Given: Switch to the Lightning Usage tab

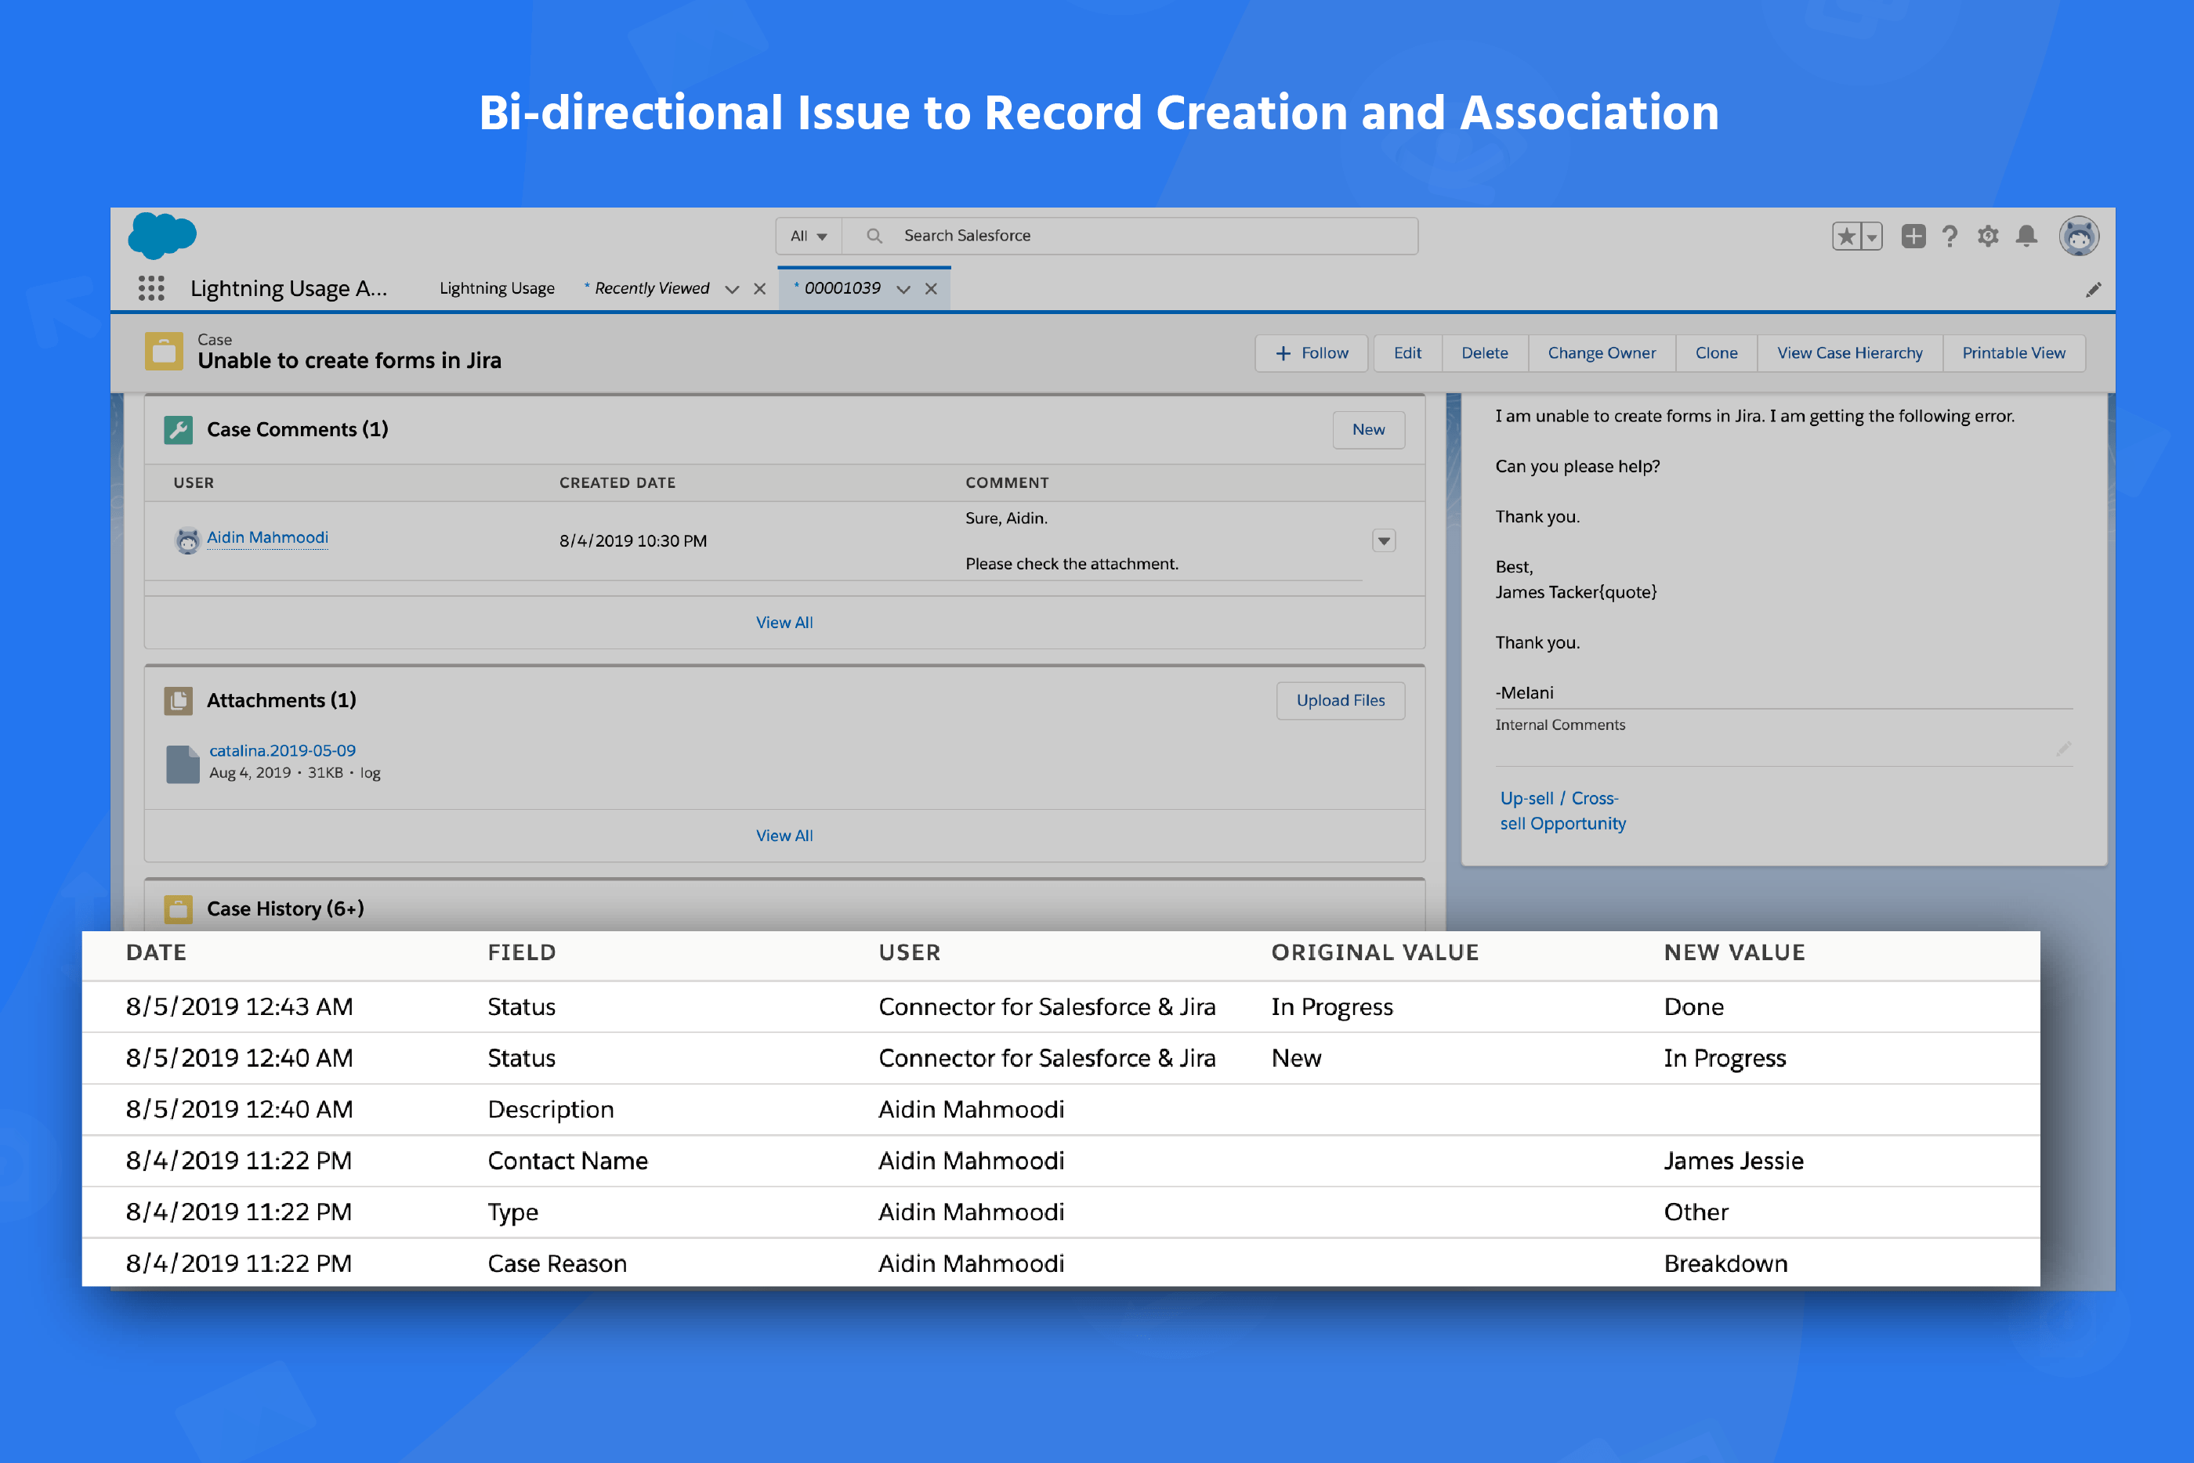Looking at the screenshot, I should (x=497, y=288).
